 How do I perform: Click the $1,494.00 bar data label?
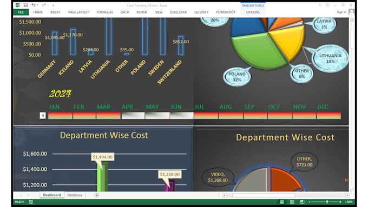[x=103, y=157]
